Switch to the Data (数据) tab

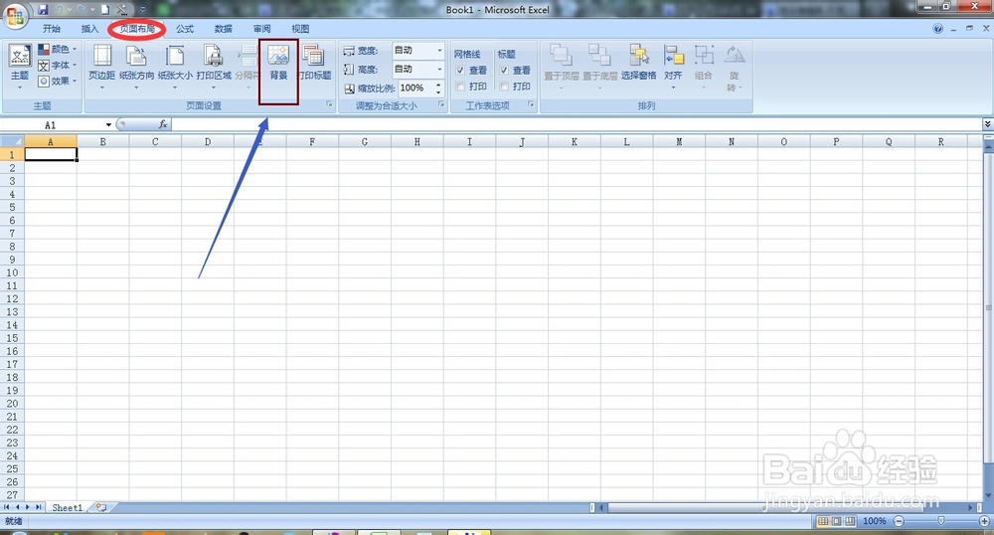pos(223,29)
